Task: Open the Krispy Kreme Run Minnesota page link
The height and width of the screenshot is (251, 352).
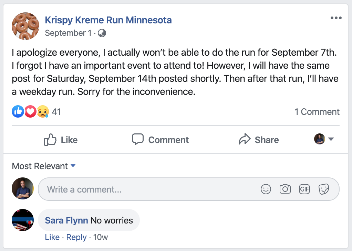Action: pyautogui.click(x=108, y=20)
